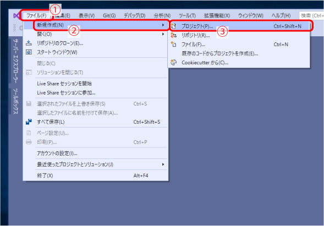The height and width of the screenshot is (226, 324).
Task: Click the save-all floppy disks icon
Action: pyautogui.click(x=29, y=122)
